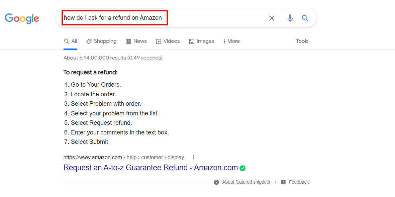Switch to the Videos tab
395x197 pixels.
(171, 41)
